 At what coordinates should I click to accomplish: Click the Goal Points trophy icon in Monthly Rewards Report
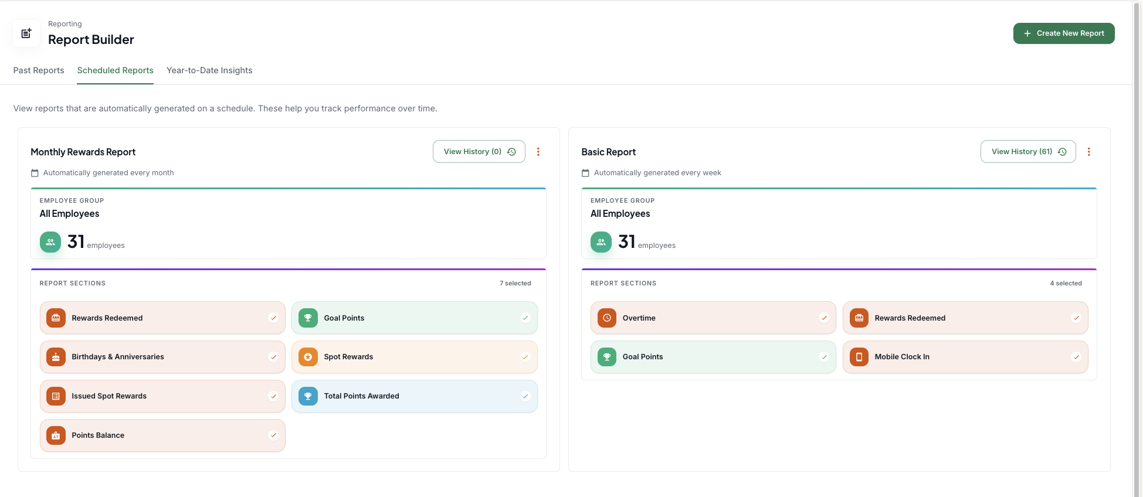click(308, 318)
